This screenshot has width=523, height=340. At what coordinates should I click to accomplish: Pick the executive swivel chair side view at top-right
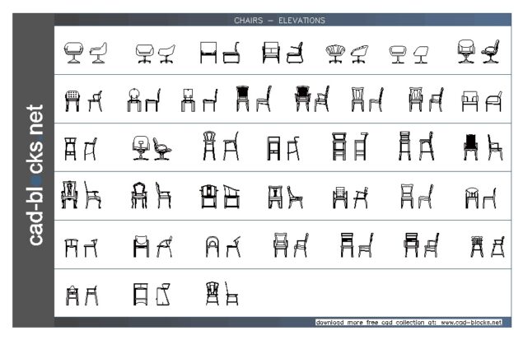pos(490,52)
